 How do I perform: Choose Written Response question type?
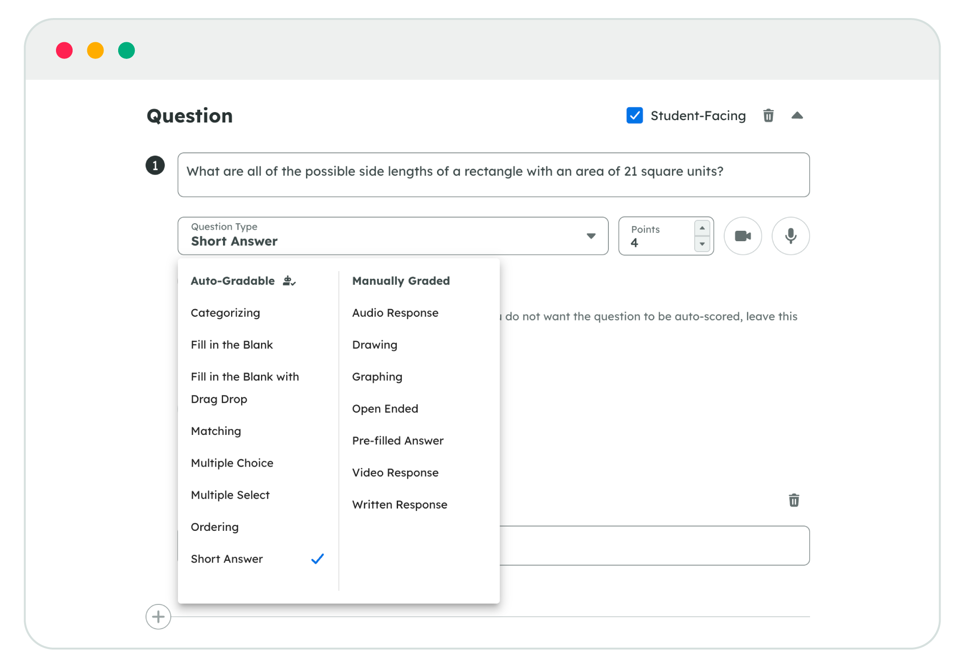coord(399,504)
